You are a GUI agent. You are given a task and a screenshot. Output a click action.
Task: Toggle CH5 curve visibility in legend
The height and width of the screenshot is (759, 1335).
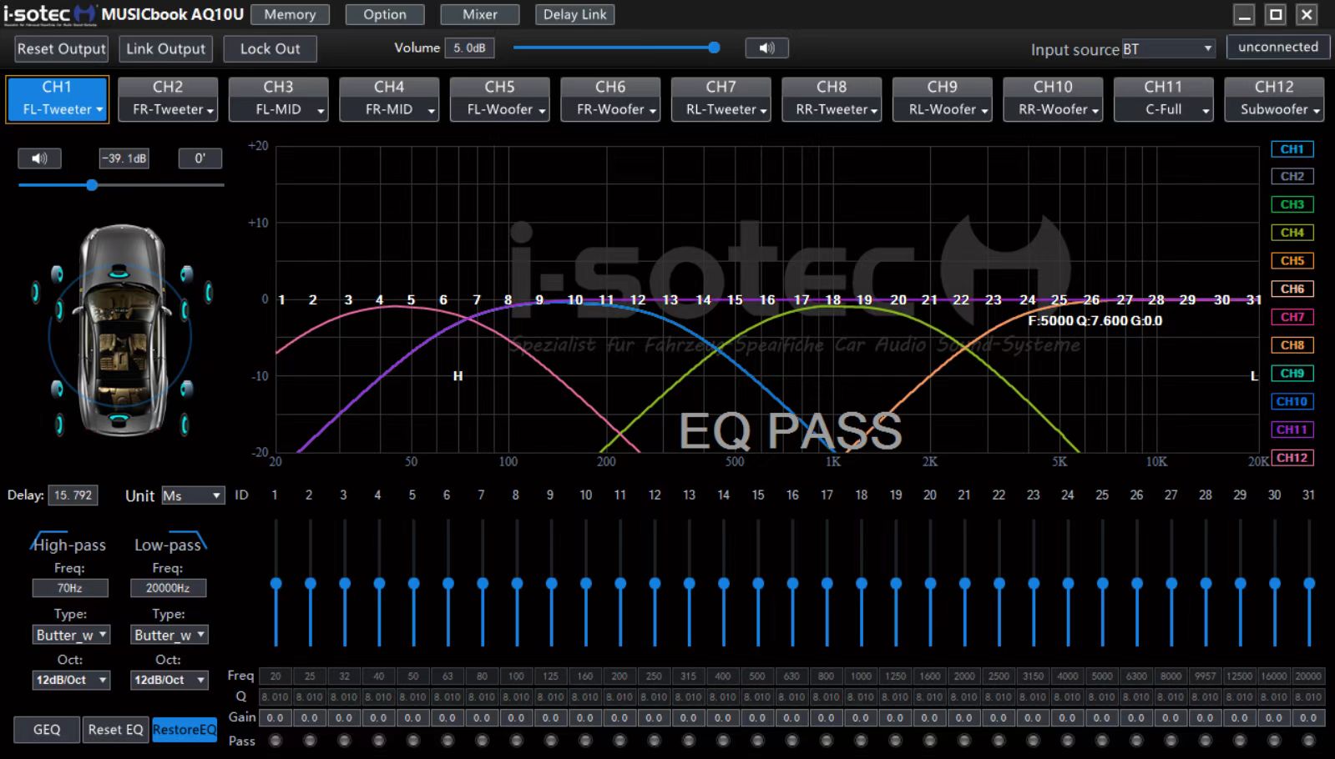pos(1292,261)
